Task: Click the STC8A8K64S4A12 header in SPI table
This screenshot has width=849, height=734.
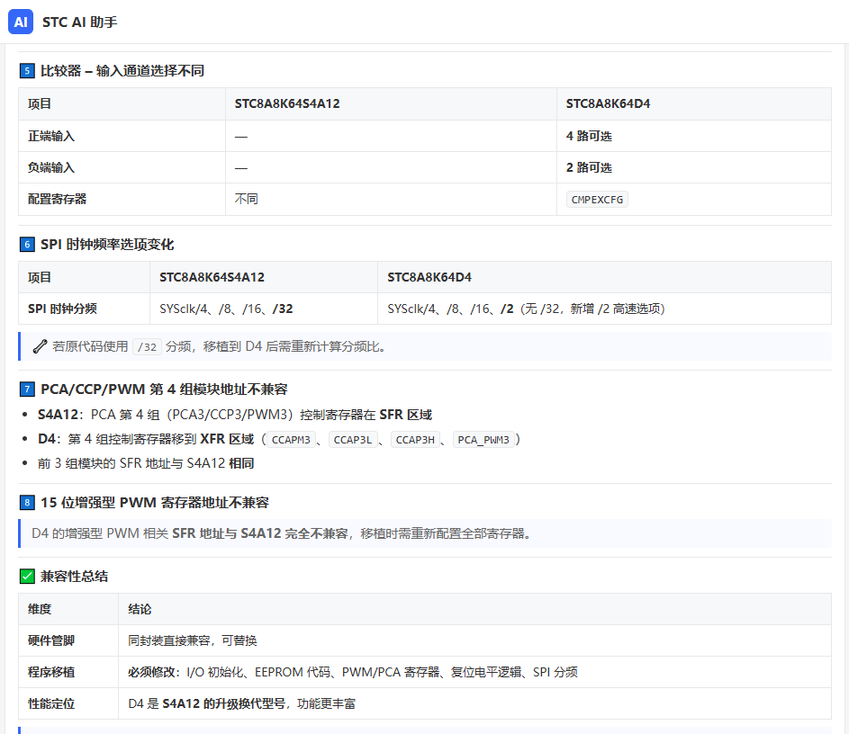Action: click(212, 277)
